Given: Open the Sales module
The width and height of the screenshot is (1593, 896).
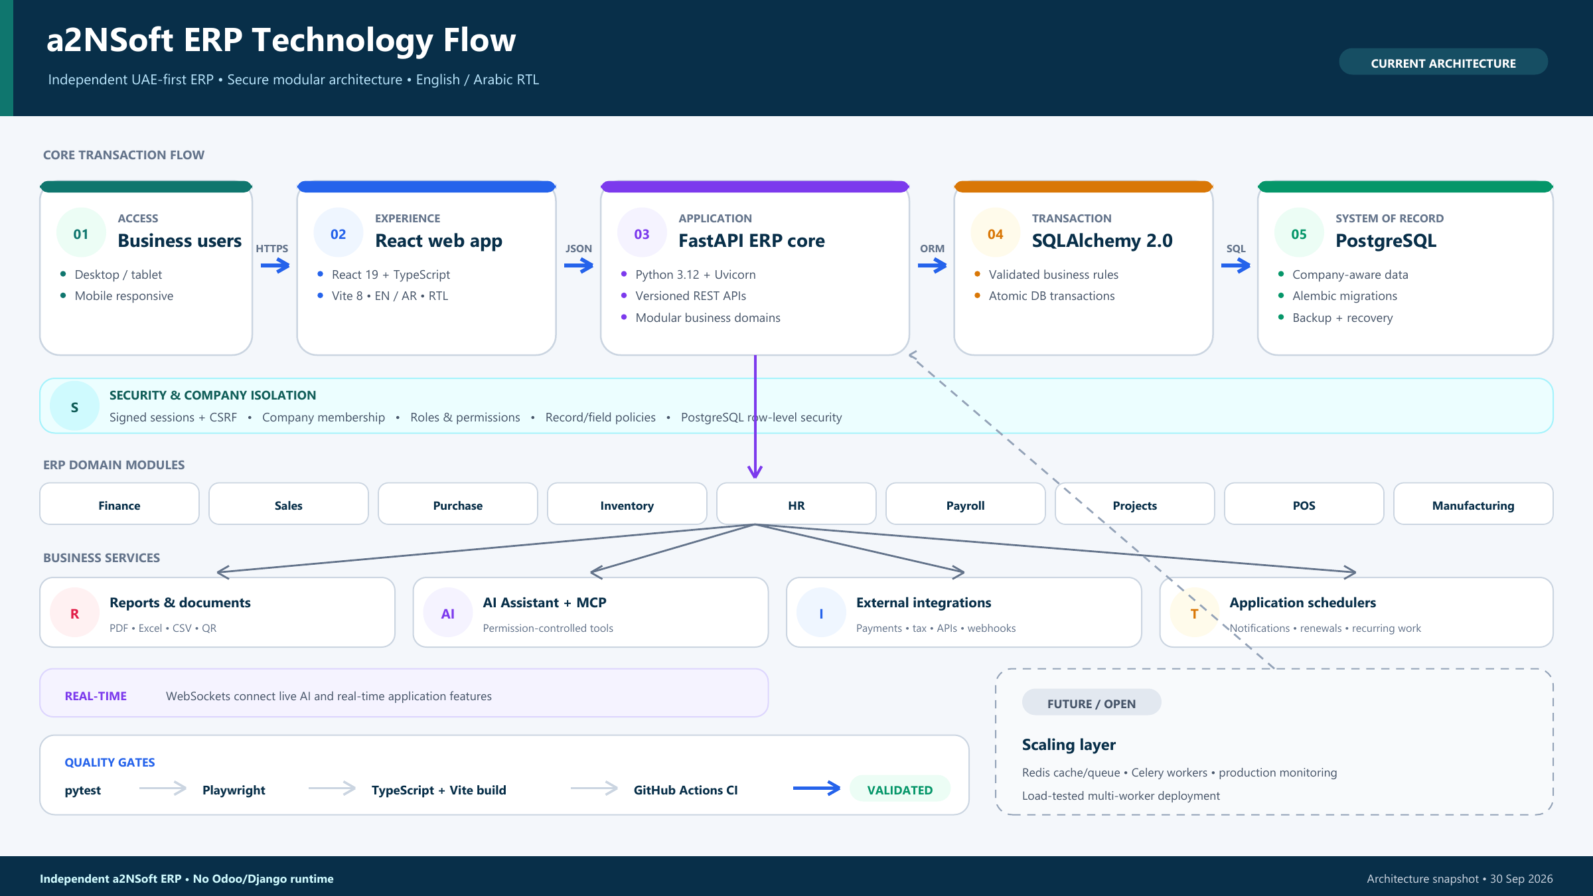Looking at the screenshot, I should [x=289, y=504].
